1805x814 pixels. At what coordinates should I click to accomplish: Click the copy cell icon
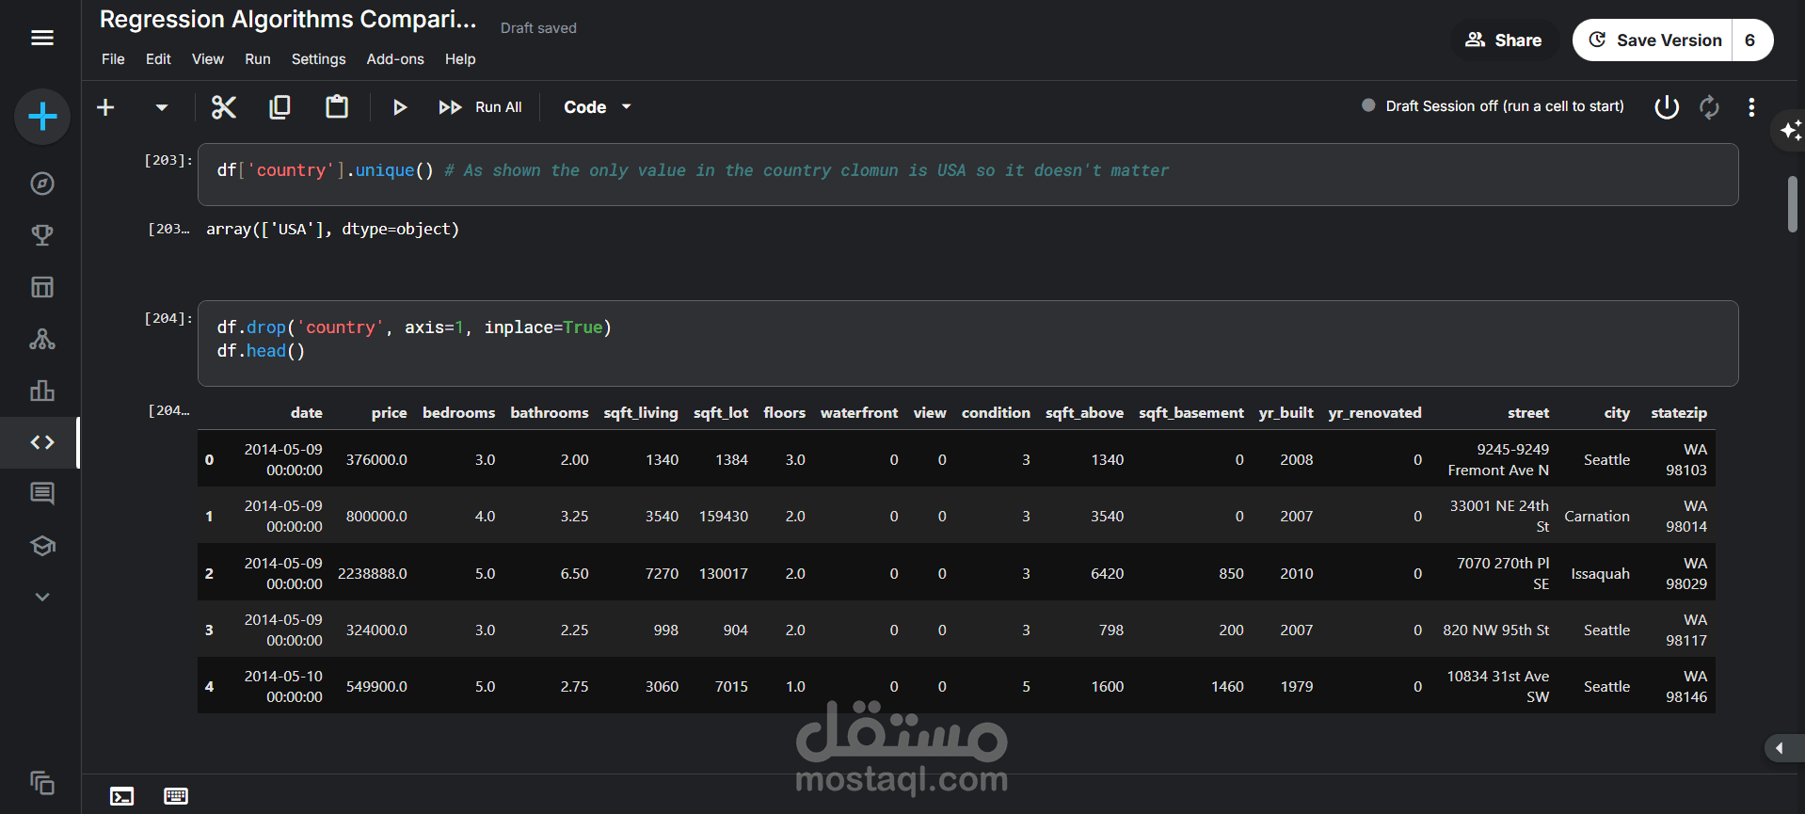(280, 107)
